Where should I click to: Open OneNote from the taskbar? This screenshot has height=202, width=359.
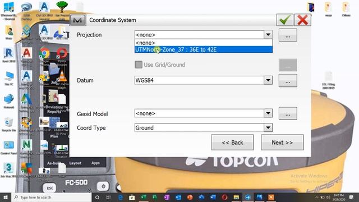[x=167, y=197]
